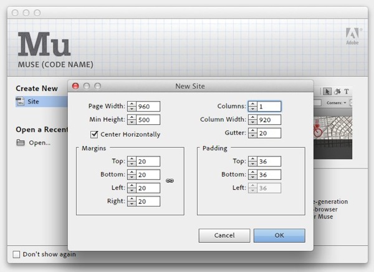Click the Margins Left stepper arrows
Image resolution: width=374 pixels, height=272 pixels.
pos(132,188)
